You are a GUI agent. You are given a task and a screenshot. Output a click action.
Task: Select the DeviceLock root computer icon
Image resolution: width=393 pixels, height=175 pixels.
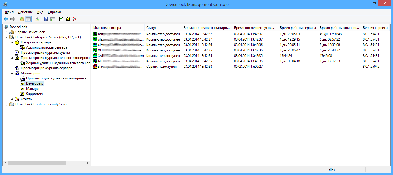pos(6,27)
